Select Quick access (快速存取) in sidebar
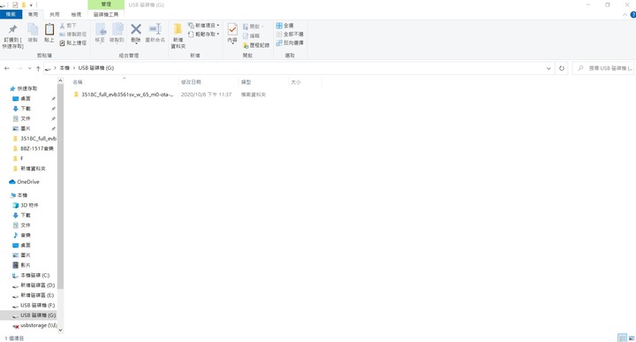Image resolution: width=636 pixels, height=342 pixels. [x=27, y=88]
